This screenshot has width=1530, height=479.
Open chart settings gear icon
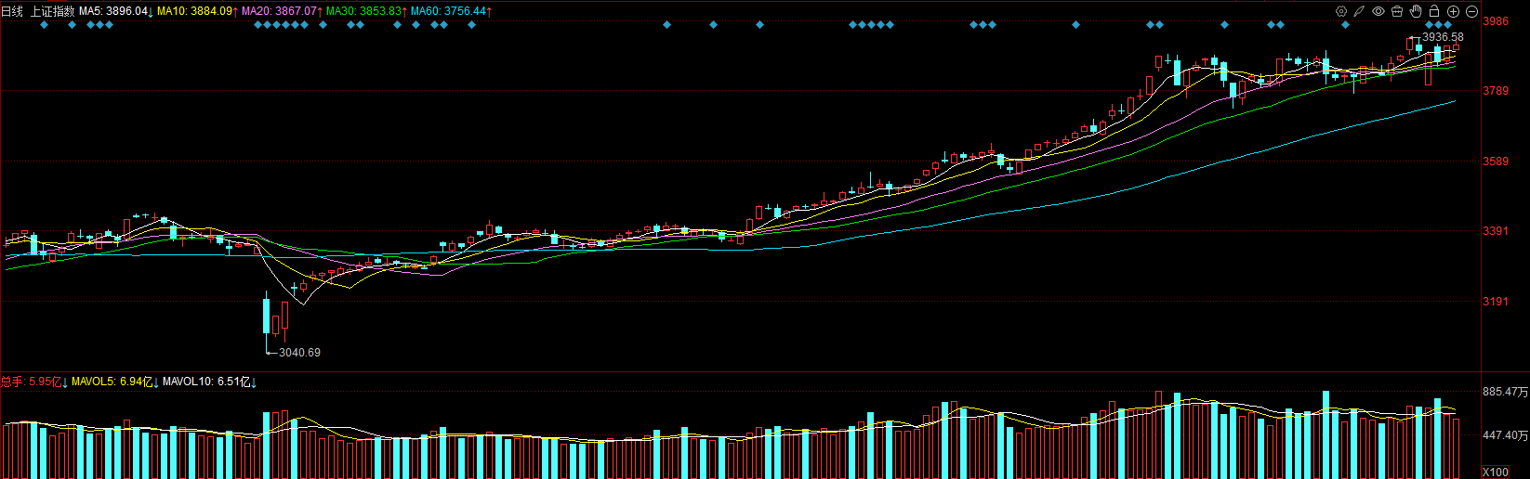click(x=1340, y=11)
